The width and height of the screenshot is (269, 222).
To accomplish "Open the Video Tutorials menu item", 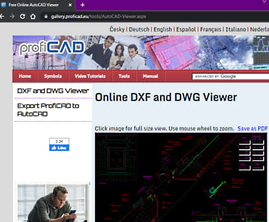I will point(90,76).
